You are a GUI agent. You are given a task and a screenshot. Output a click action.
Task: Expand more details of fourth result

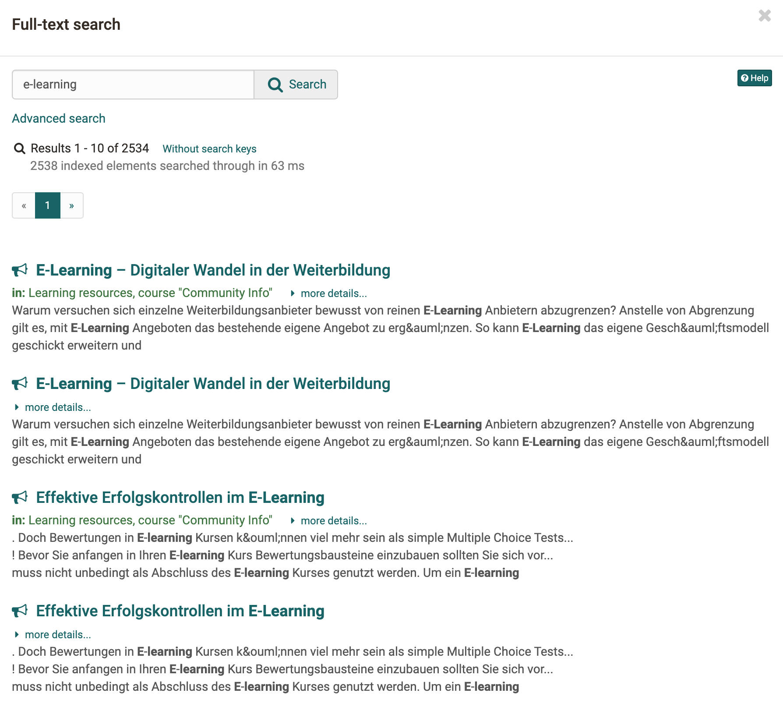click(x=57, y=635)
